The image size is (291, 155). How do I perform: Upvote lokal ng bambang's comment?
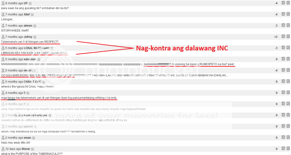click(283, 115)
